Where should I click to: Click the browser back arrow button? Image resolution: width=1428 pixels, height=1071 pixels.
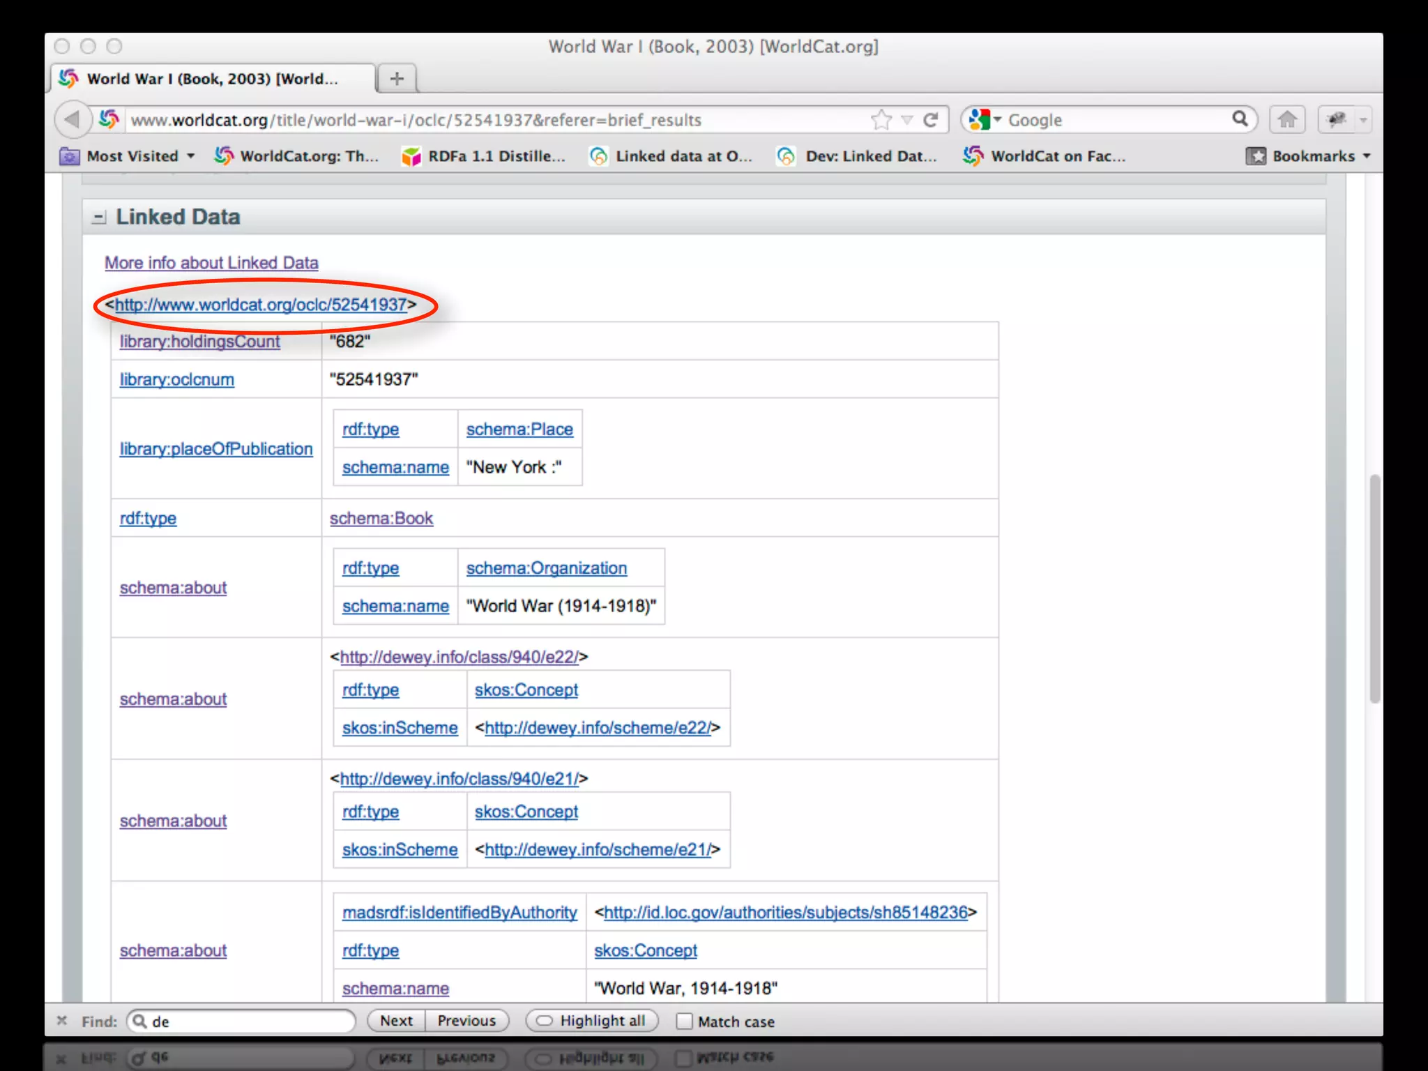click(72, 120)
